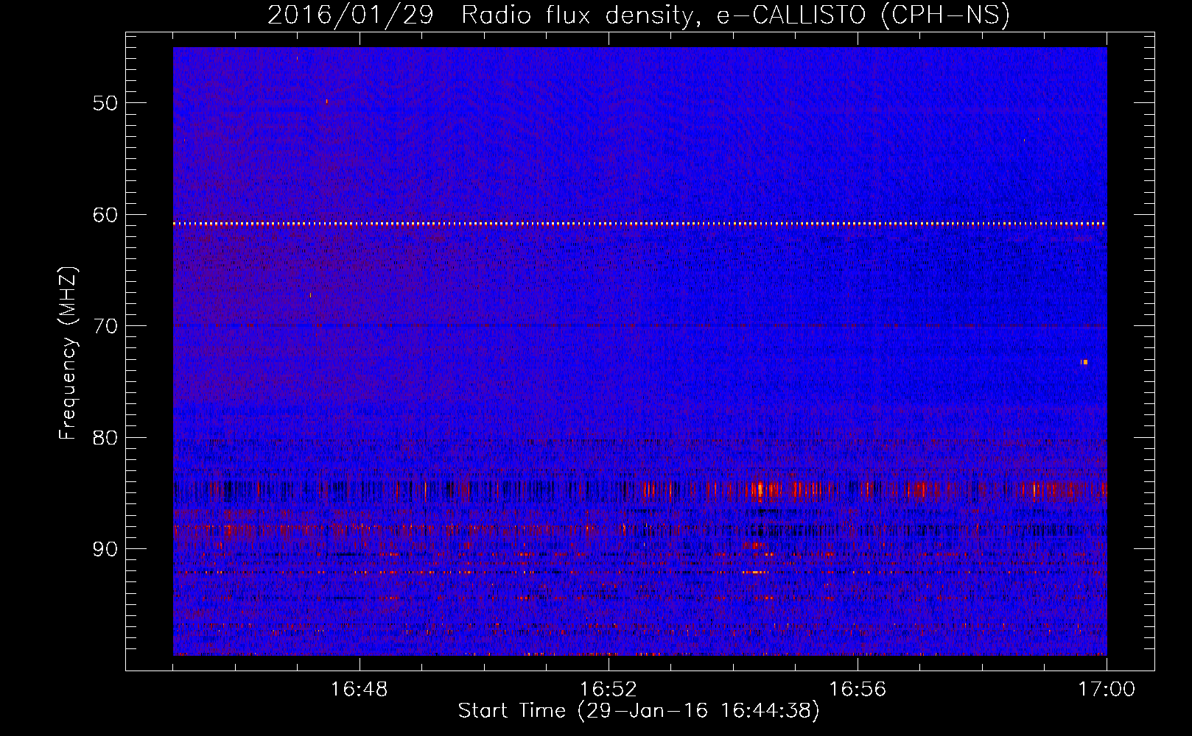The height and width of the screenshot is (736, 1192).
Task: Click the date "2016/01/29" in the title
Action: pos(351,15)
